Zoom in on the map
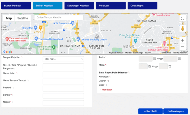 pos(183,40)
